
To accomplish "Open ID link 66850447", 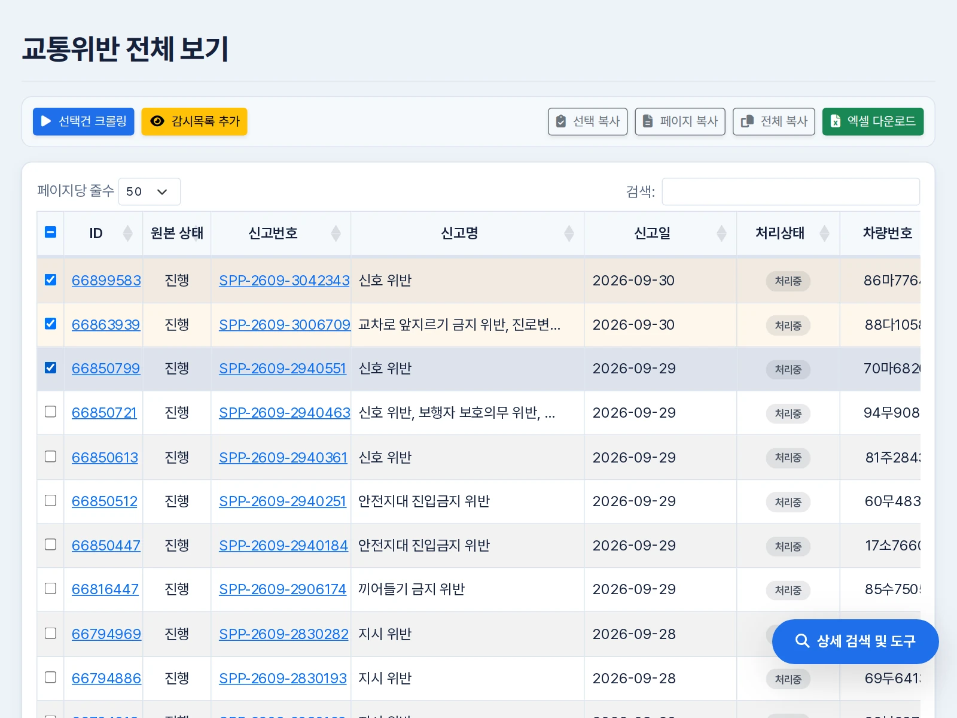I will click(x=106, y=546).
